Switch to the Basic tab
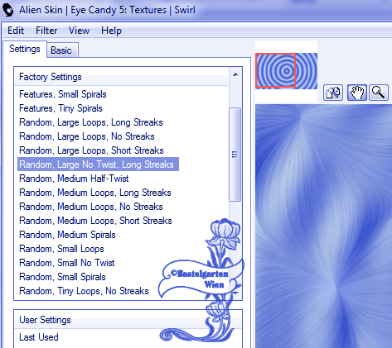 tap(62, 50)
